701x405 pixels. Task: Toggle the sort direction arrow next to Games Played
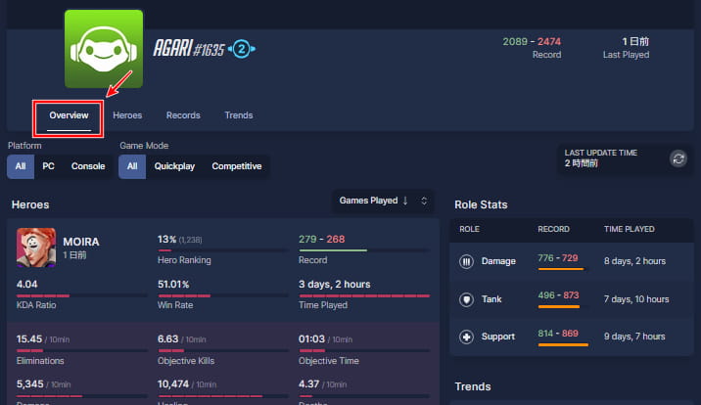pos(405,201)
